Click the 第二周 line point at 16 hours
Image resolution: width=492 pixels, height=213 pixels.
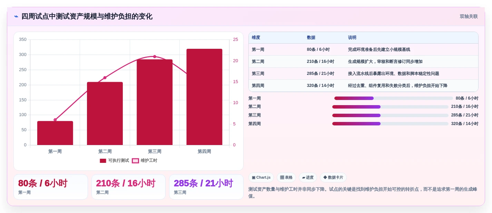tap(105, 78)
